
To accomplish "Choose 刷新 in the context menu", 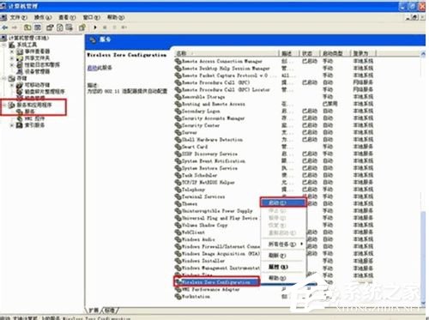I will coord(283,256).
